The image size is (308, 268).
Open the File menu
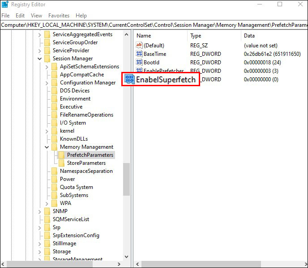point(5,16)
